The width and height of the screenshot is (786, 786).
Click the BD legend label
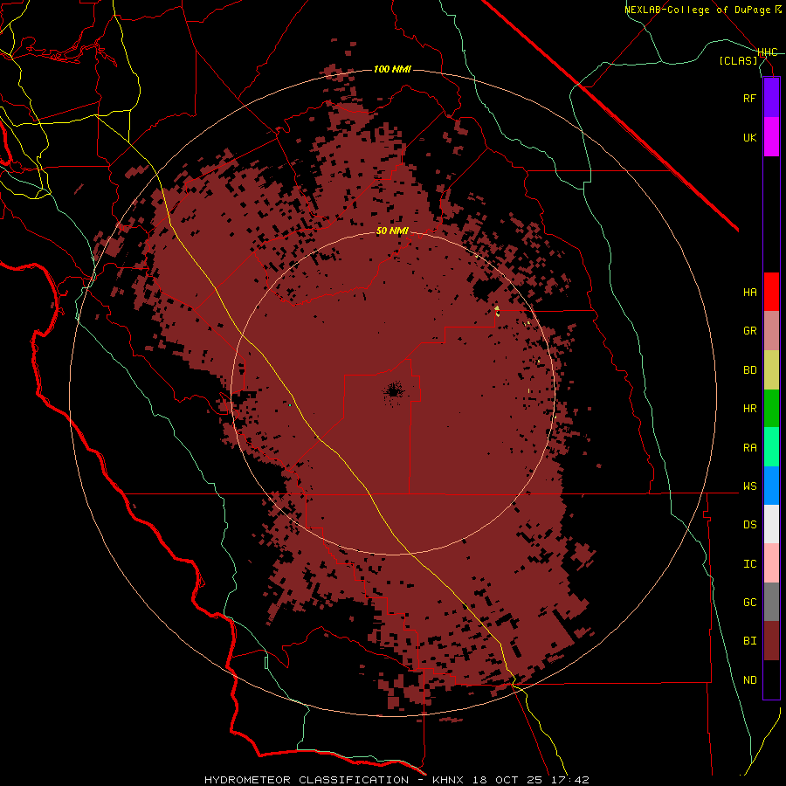point(749,370)
